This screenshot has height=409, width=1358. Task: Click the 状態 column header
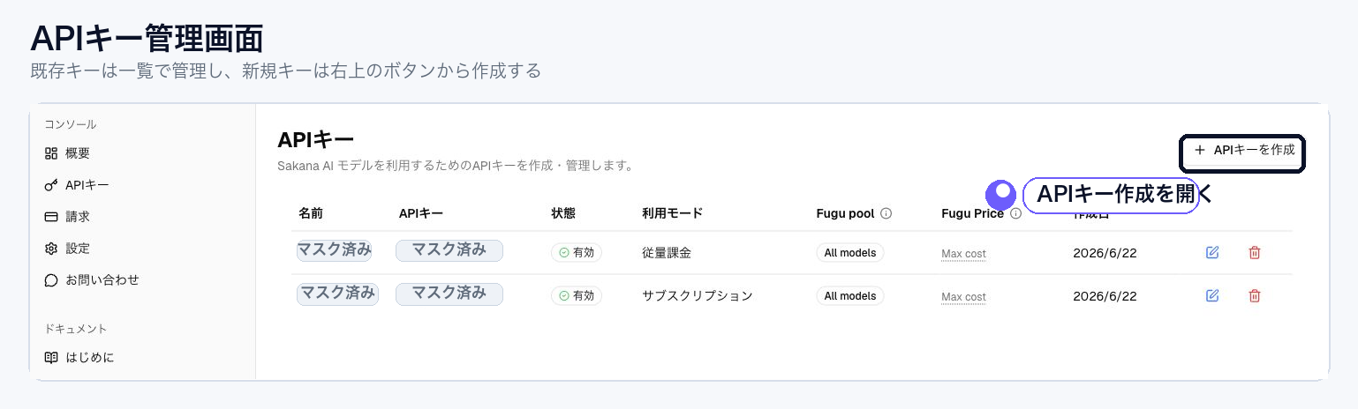click(563, 213)
